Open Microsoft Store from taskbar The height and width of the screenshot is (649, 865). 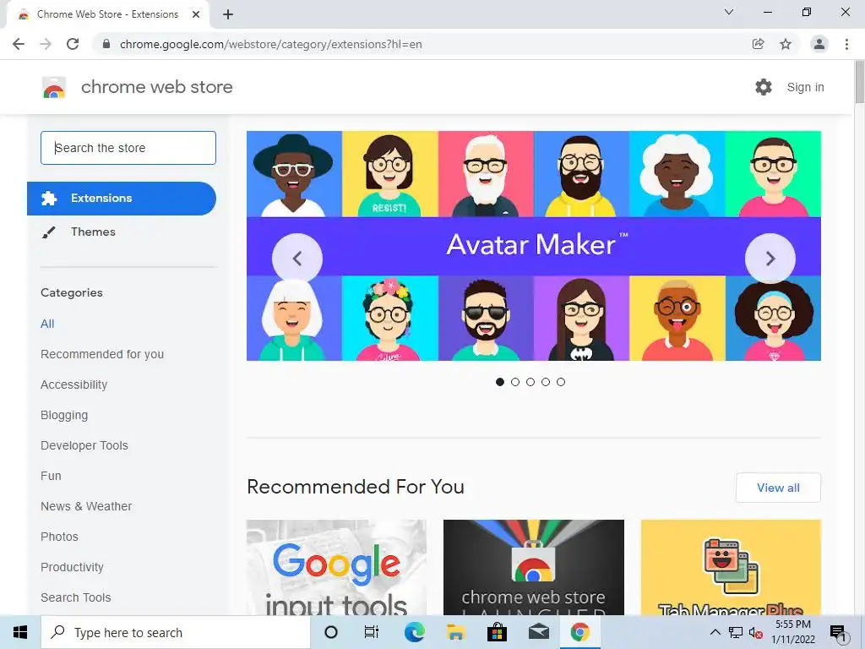[x=497, y=632]
